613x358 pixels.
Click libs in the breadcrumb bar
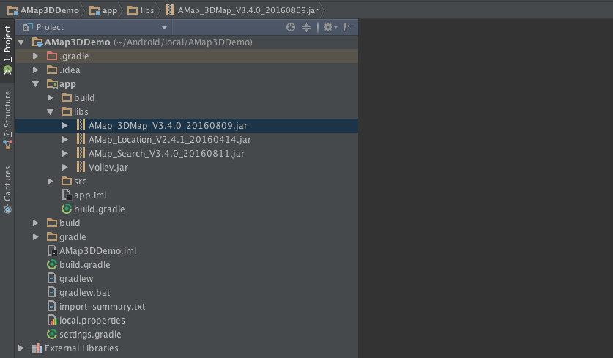[141, 10]
